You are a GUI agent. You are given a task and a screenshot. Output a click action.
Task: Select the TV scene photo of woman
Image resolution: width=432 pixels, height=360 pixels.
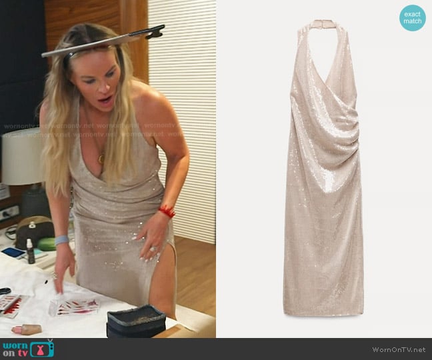tap(108, 169)
